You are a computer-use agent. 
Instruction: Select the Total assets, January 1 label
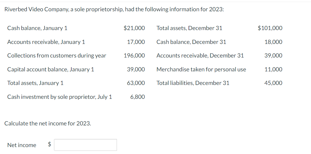[x=36, y=83]
